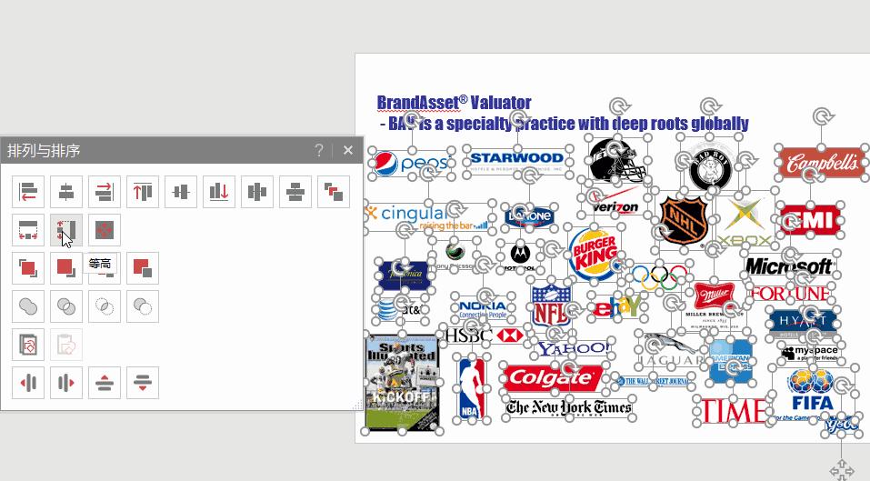Click the align left icon

[28, 192]
